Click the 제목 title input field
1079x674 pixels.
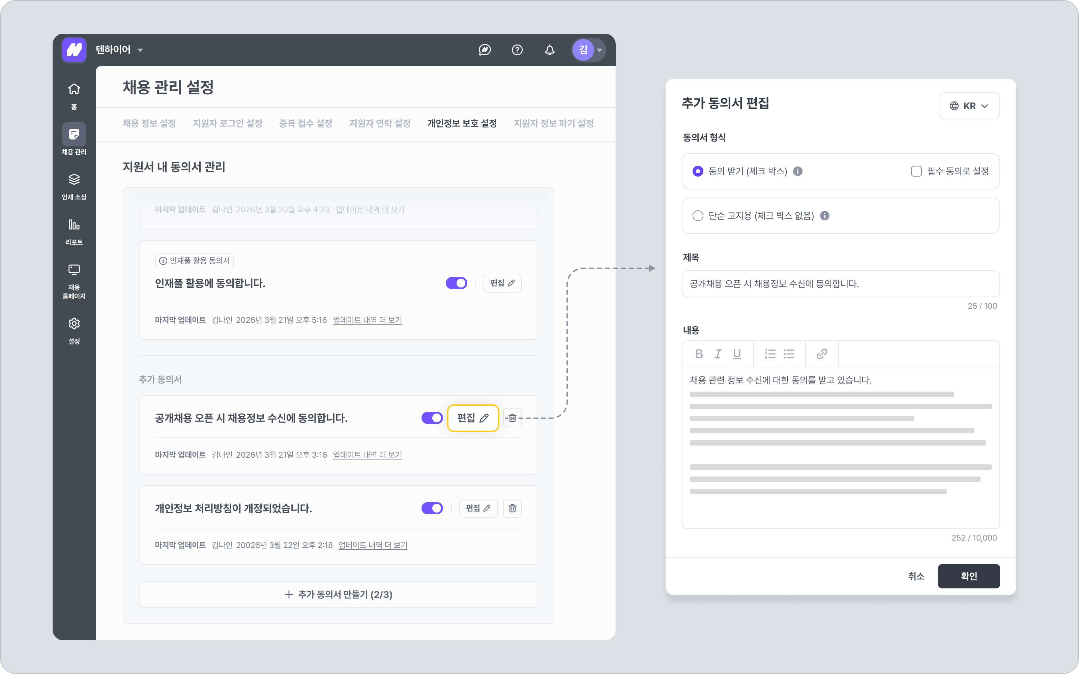tap(841, 284)
